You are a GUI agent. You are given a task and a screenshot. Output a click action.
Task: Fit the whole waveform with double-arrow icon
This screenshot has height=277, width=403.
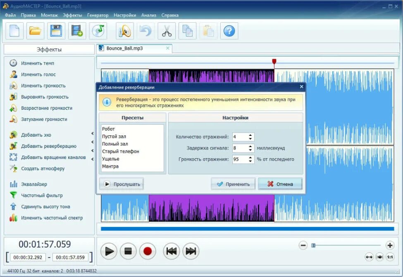point(369,257)
